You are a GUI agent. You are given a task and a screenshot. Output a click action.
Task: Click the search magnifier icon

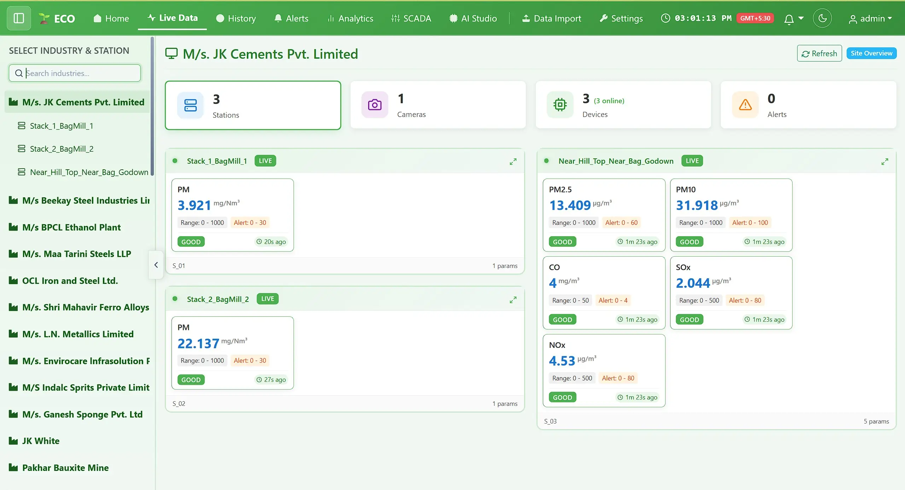point(19,73)
